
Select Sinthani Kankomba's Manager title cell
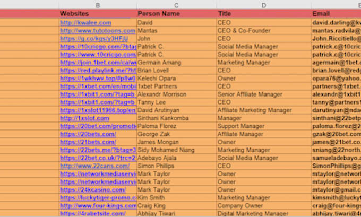click(x=264, y=118)
